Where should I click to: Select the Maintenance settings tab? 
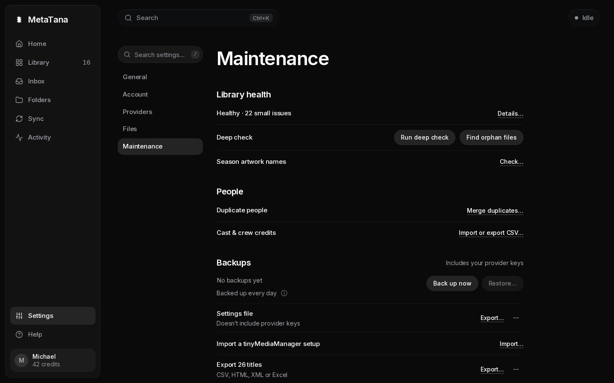[160, 146]
